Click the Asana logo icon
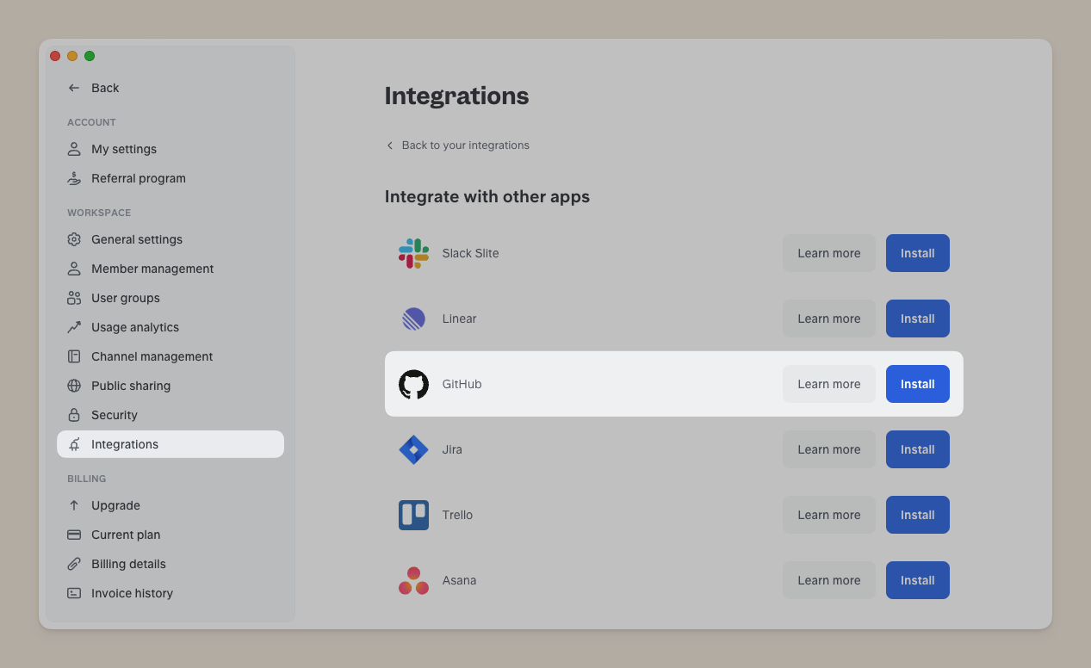Screen dimensions: 1091x668 tap(413, 580)
